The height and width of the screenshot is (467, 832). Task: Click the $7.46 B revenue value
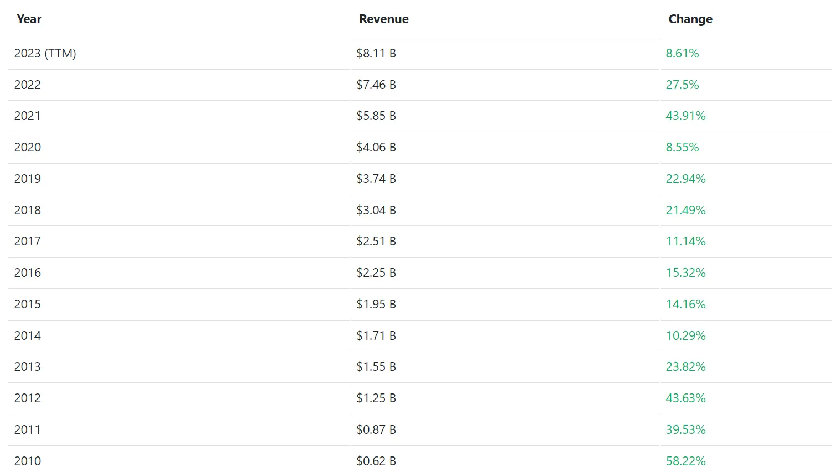point(376,85)
